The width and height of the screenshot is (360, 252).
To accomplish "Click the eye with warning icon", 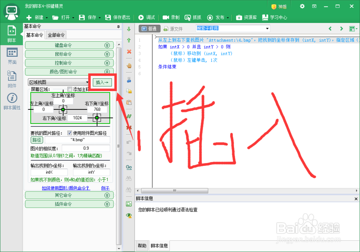I will click(129, 215).
